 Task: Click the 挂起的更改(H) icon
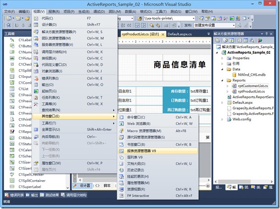(122, 176)
